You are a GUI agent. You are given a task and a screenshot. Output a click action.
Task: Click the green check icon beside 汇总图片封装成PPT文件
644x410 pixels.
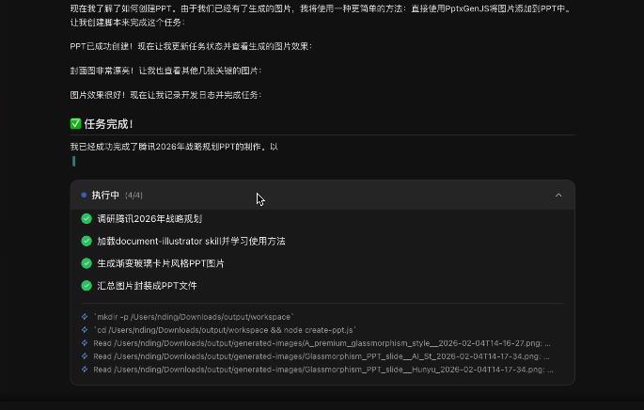point(86,286)
